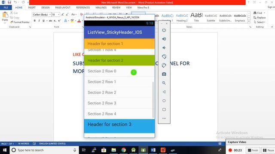Open File Explorer from the taskbar
Screen dimensions: 275x154
(x=113, y=150)
